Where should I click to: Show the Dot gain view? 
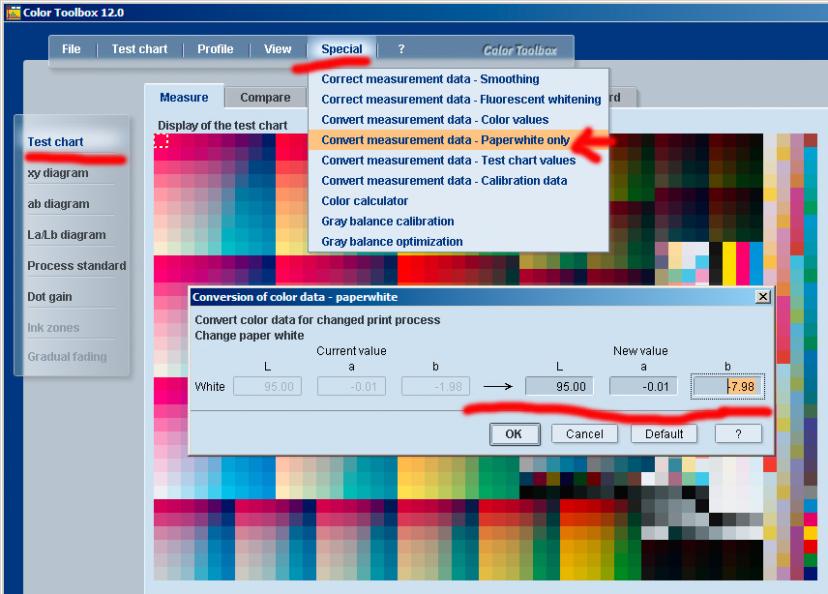pyautogui.click(x=49, y=297)
